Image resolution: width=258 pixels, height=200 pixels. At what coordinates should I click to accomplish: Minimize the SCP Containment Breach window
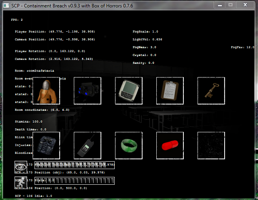pos(220,5)
